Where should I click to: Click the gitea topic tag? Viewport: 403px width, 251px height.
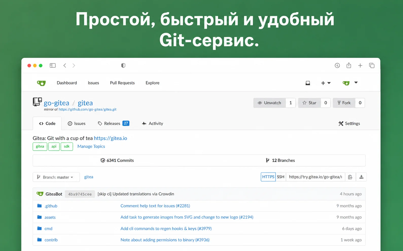tap(40, 147)
